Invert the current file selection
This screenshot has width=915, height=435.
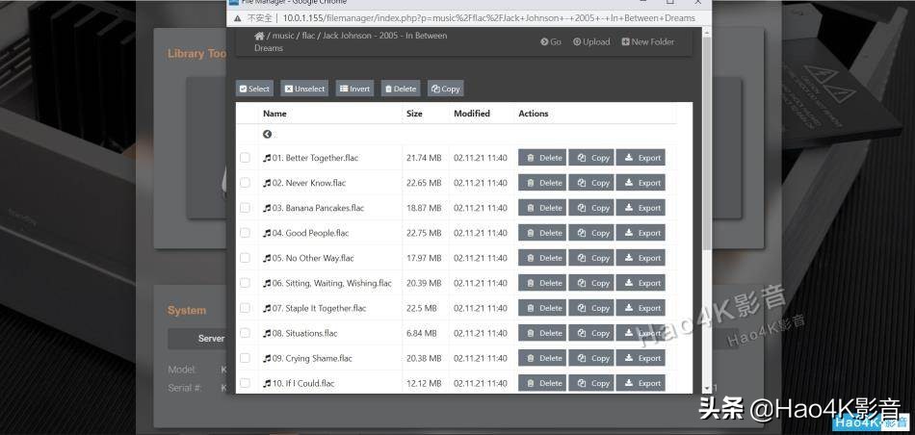point(354,89)
